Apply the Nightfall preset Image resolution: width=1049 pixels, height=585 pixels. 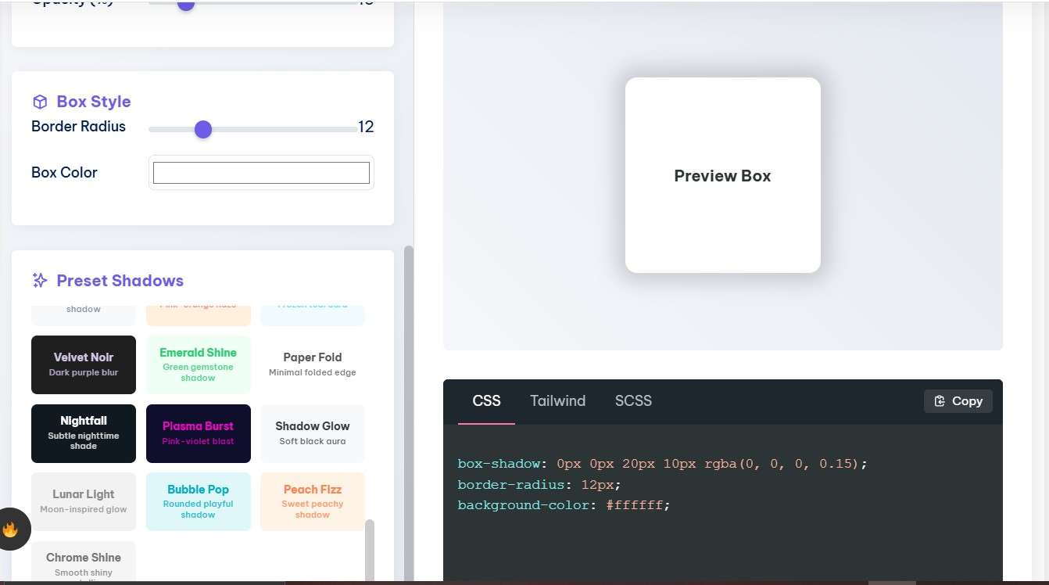click(84, 433)
